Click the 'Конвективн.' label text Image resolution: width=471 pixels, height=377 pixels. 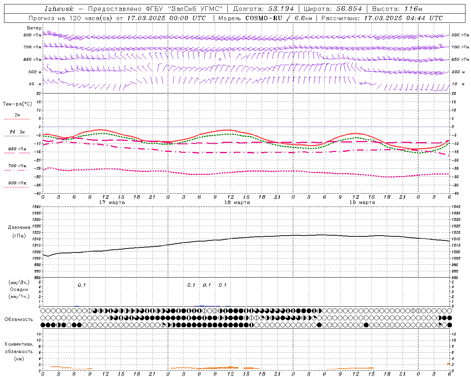point(19,344)
